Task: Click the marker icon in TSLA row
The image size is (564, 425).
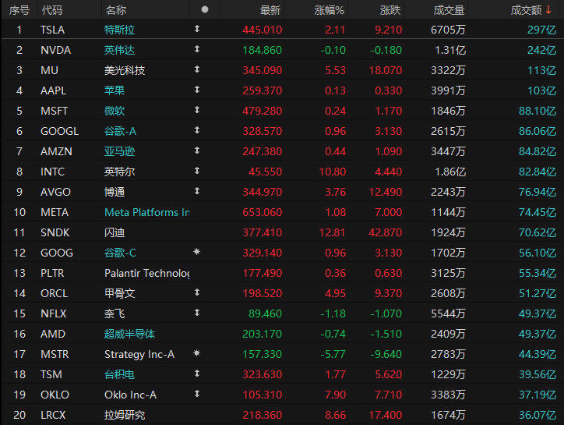Action: [197, 29]
